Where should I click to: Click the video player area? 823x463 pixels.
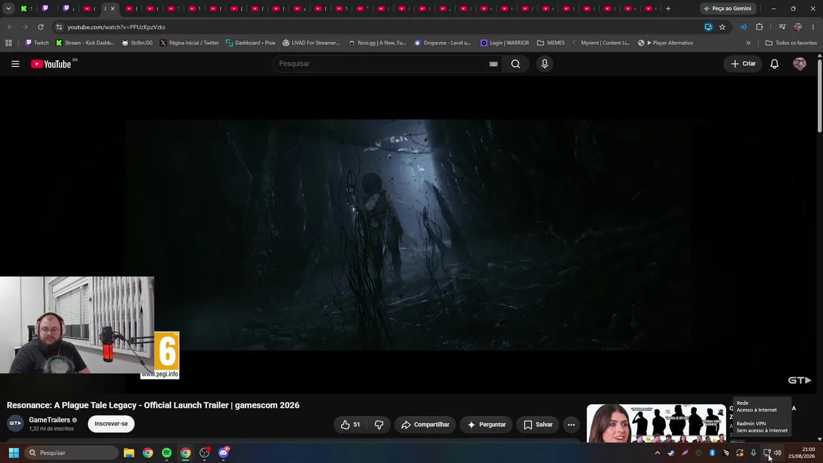[409, 235]
